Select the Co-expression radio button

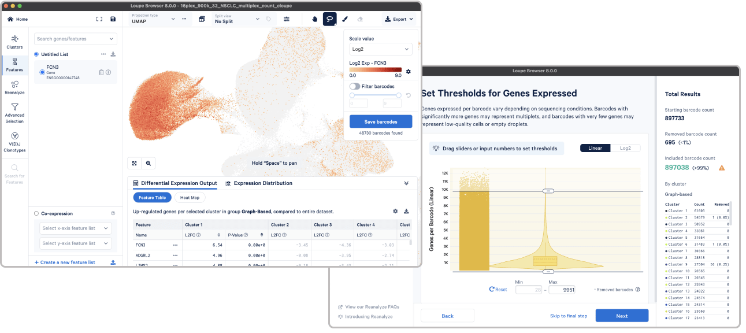[37, 213]
